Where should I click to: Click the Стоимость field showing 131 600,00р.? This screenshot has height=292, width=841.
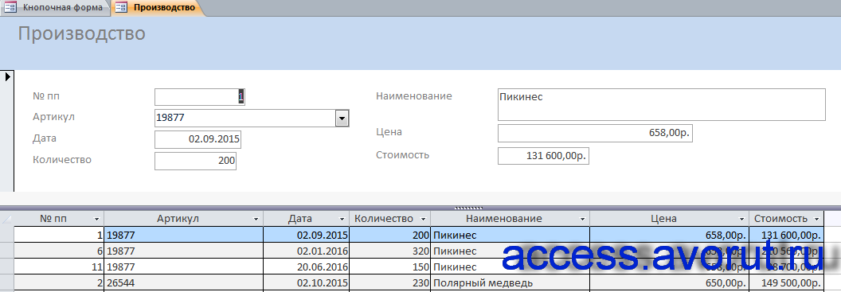click(x=543, y=155)
